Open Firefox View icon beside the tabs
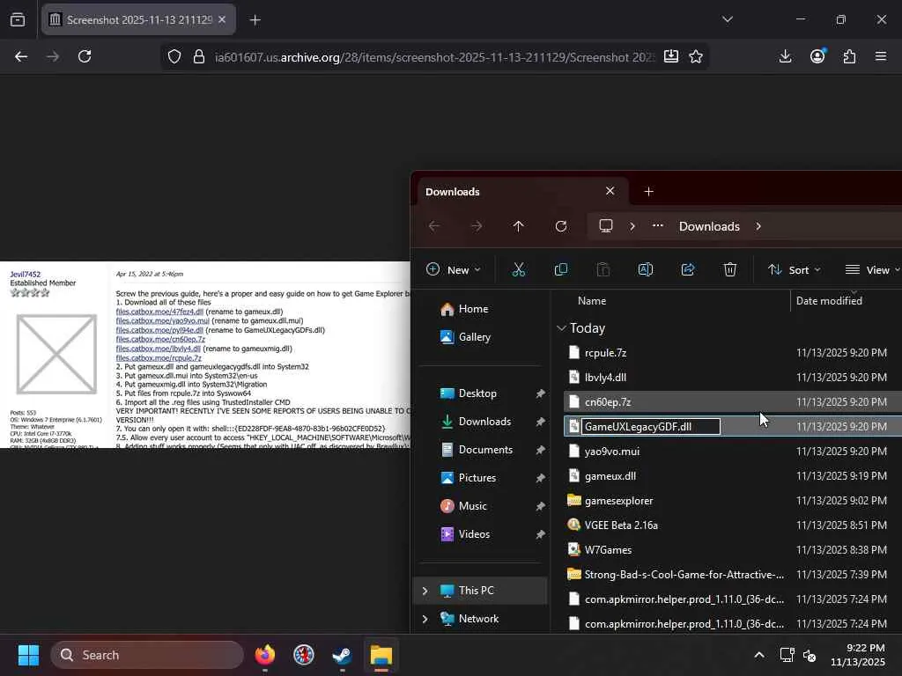Viewport: 902px width, 676px height. pos(18,20)
